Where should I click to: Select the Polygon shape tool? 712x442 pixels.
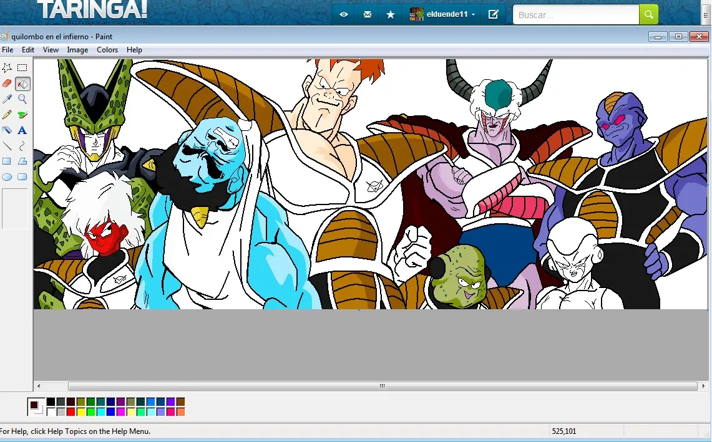tap(22, 161)
